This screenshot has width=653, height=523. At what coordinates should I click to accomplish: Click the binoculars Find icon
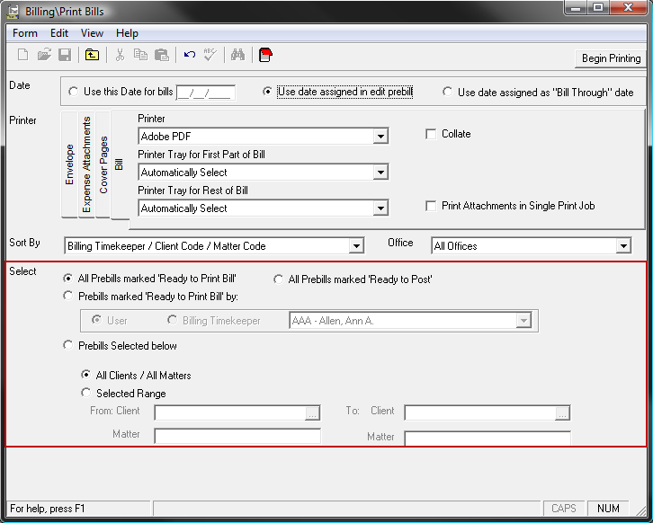pos(237,56)
